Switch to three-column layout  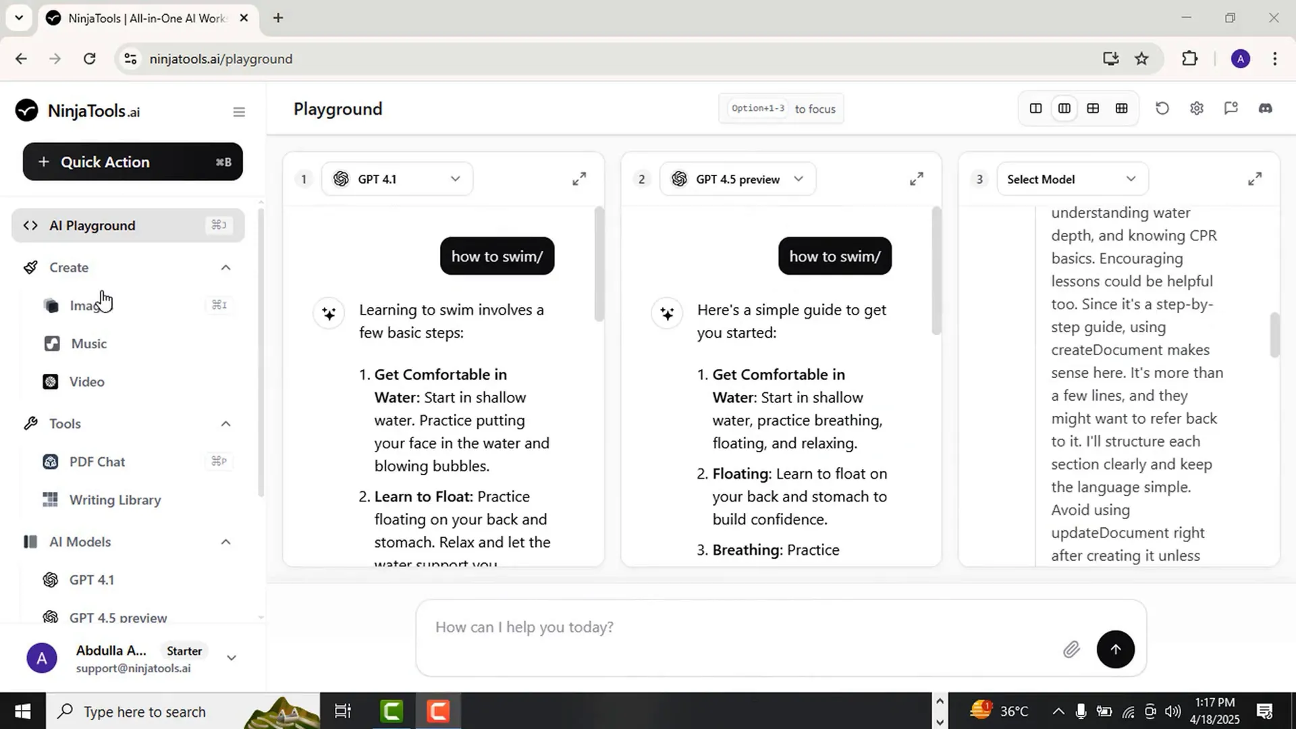pos(1064,109)
